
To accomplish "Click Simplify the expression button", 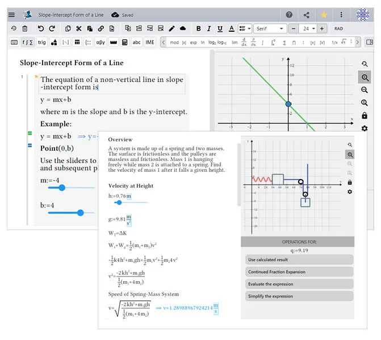I will pyautogui.click(x=299, y=296).
